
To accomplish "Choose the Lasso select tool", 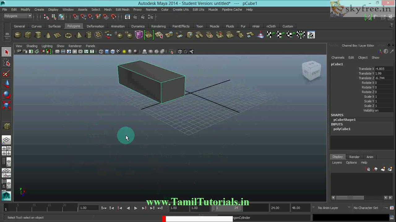I will click(x=6, y=63).
